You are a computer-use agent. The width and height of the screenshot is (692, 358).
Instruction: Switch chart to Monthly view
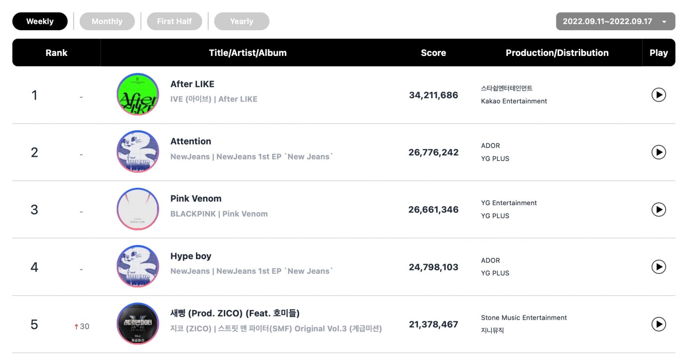[x=107, y=21]
